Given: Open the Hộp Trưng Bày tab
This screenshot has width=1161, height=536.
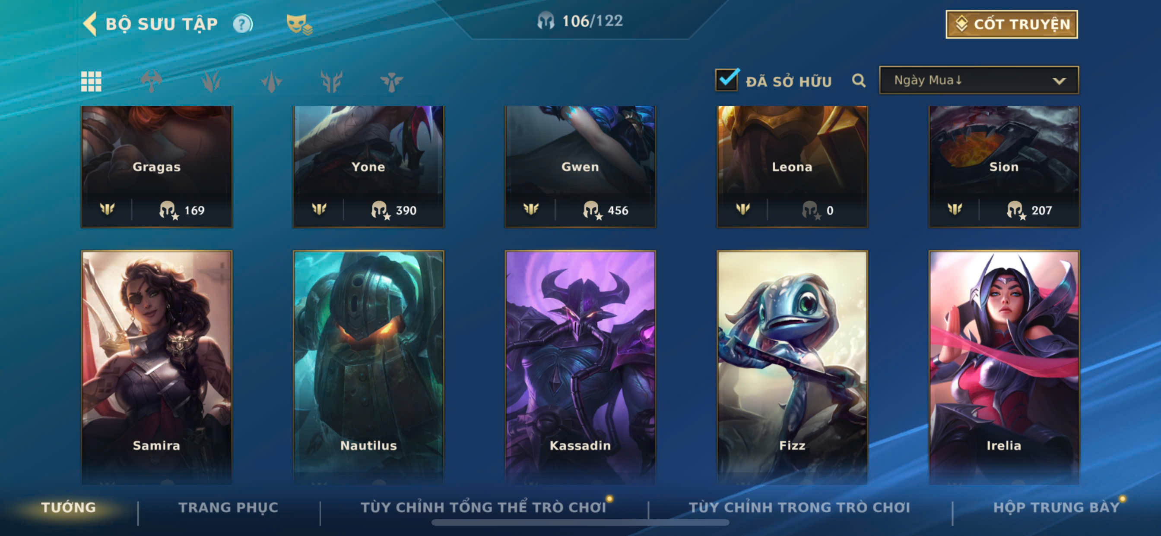Looking at the screenshot, I should click(1056, 507).
